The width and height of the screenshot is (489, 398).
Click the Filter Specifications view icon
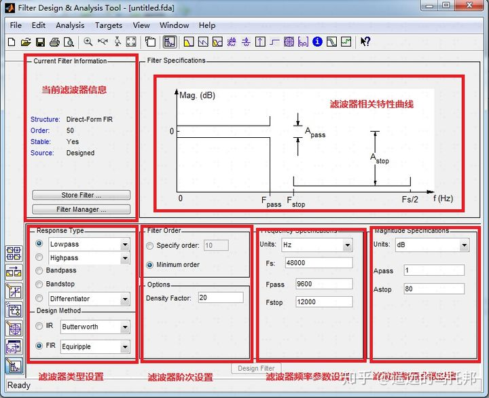[170, 42]
